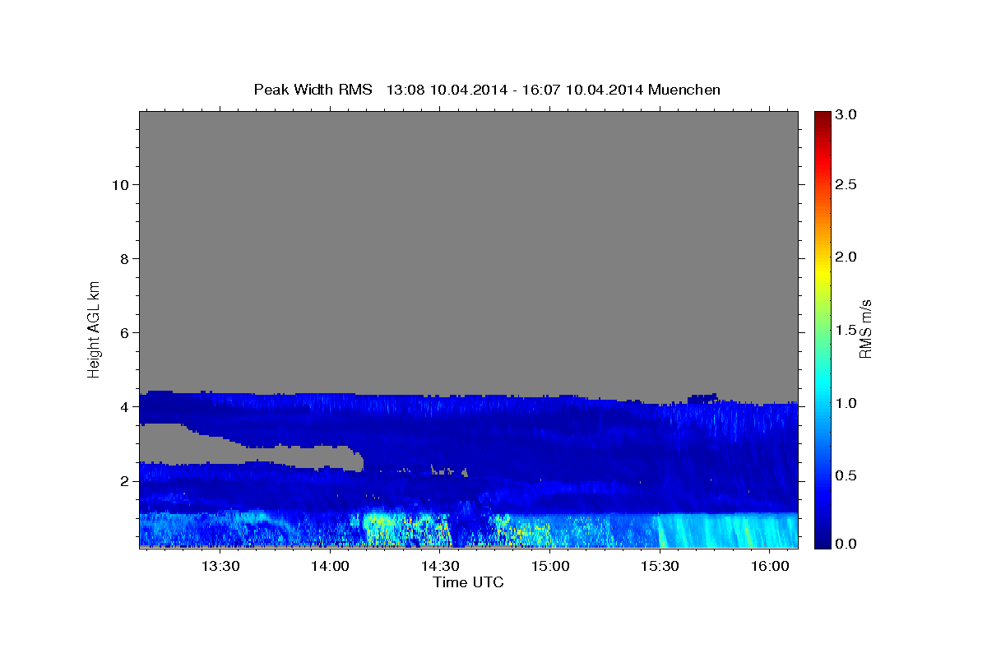This screenshot has height=658, width=987.
Task: Click the 14:00 time tick label
Action: (x=330, y=566)
